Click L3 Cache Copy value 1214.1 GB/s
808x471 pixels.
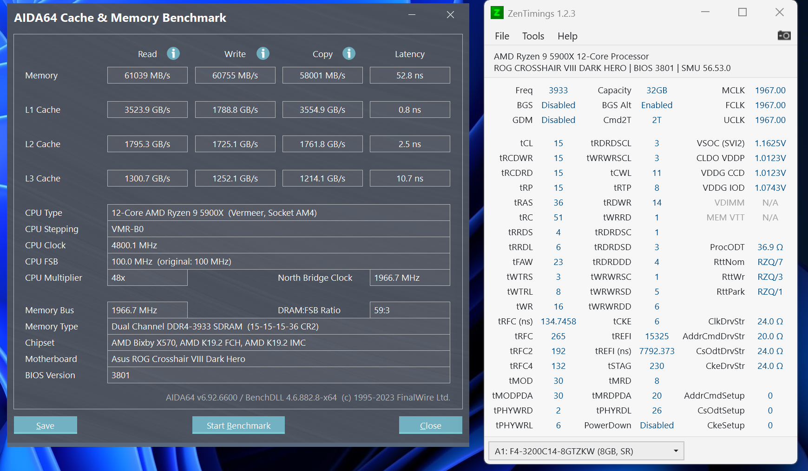(322, 178)
